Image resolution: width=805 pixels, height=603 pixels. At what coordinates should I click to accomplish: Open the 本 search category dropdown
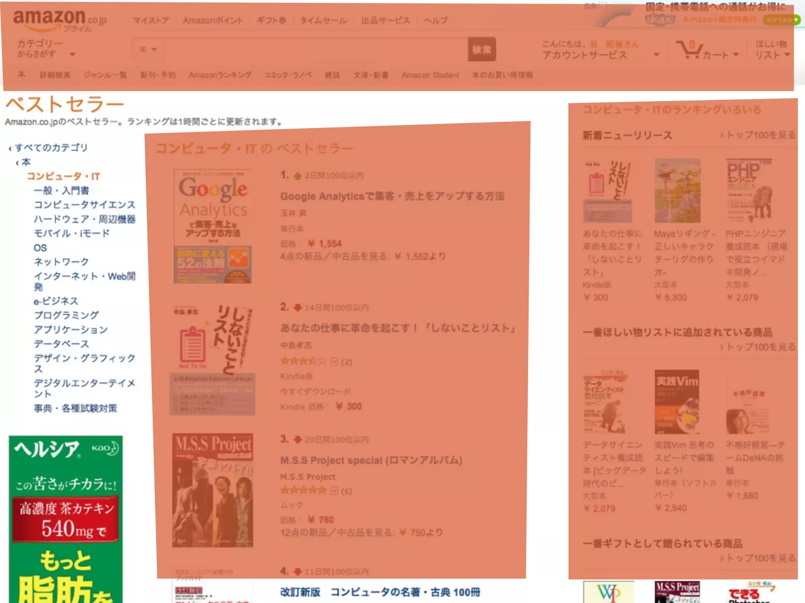click(x=148, y=49)
